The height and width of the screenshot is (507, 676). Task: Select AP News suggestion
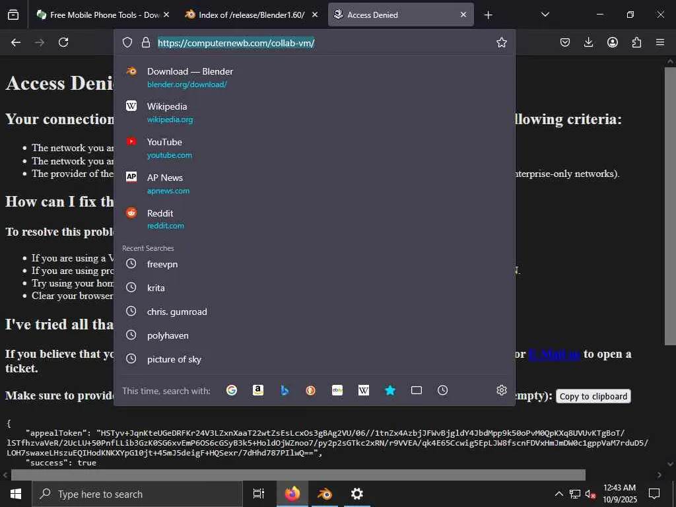tap(315, 184)
